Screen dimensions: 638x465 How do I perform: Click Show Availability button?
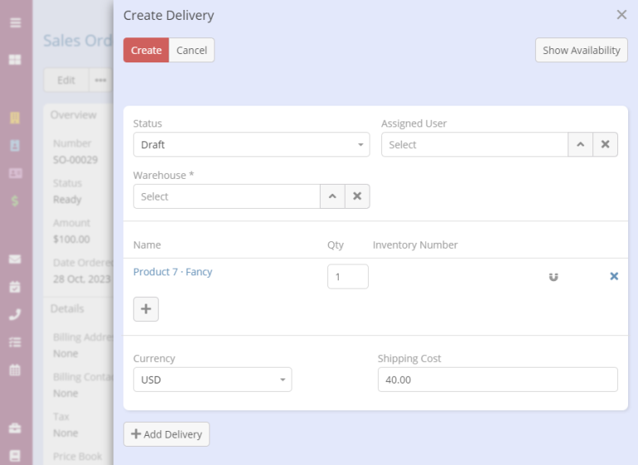tap(581, 50)
